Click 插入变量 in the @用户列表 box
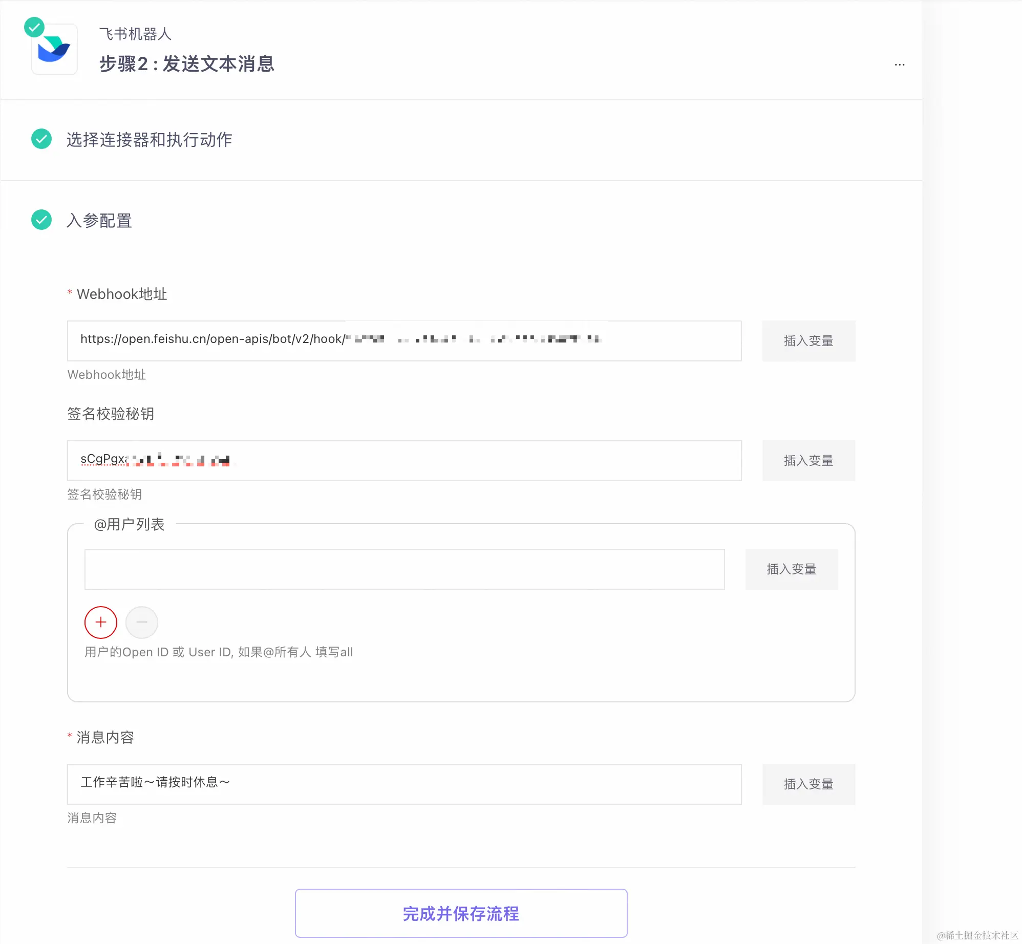The height and width of the screenshot is (944, 1022). pos(791,569)
